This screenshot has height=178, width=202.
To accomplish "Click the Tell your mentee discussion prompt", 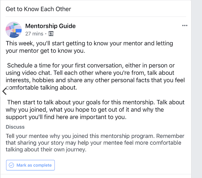I will [x=95, y=143].
